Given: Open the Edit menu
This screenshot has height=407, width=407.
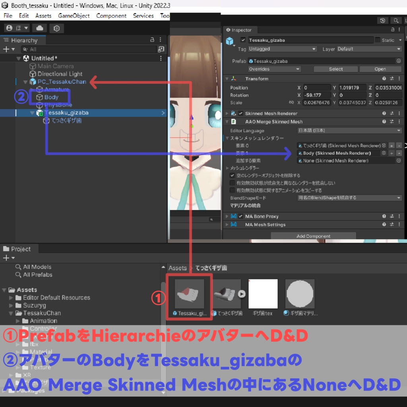Looking at the screenshot, I should coord(23,16).
